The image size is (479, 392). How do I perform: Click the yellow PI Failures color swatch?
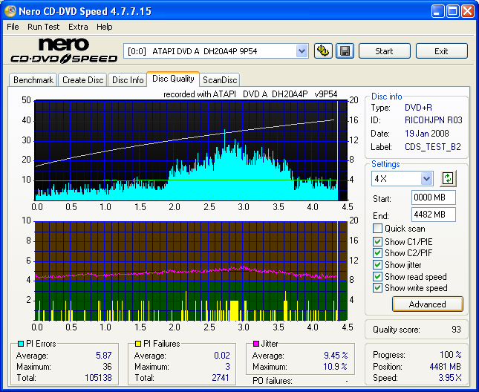138,344
